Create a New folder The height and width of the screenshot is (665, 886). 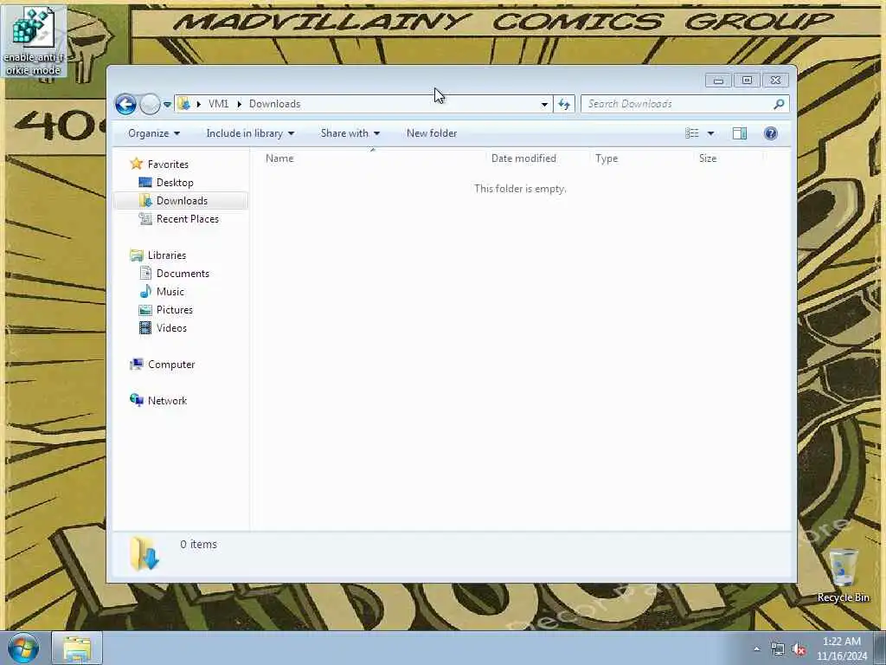pos(432,133)
